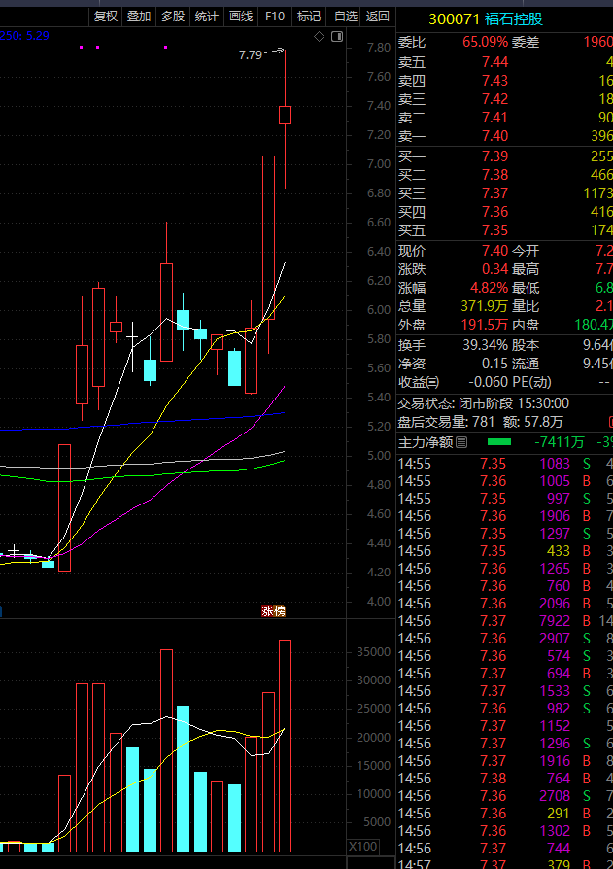This screenshot has width=613, height=869.
Task: Open the 复权 price adjustment menu
Action: [105, 17]
